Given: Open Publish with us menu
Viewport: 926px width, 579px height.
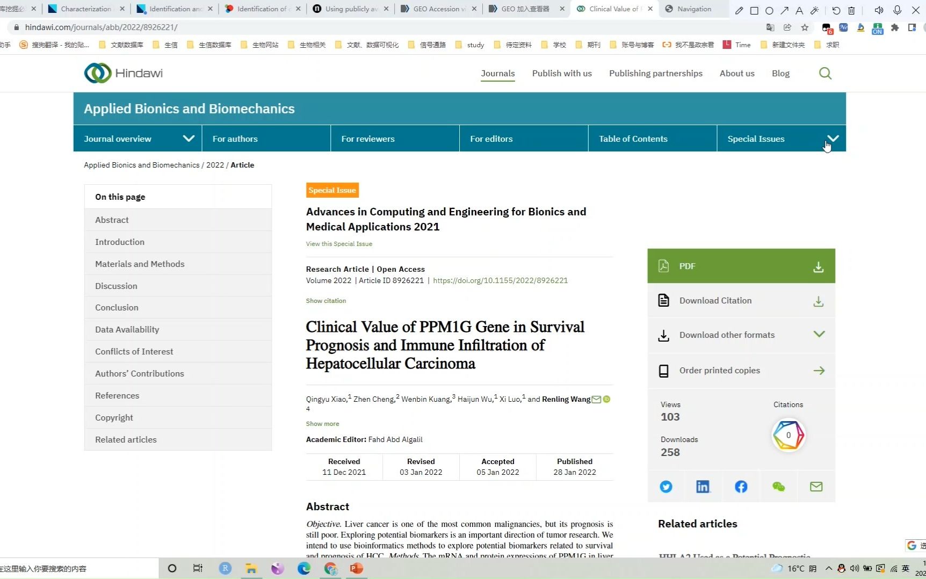Looking at the screenshot, I should 562,74.
